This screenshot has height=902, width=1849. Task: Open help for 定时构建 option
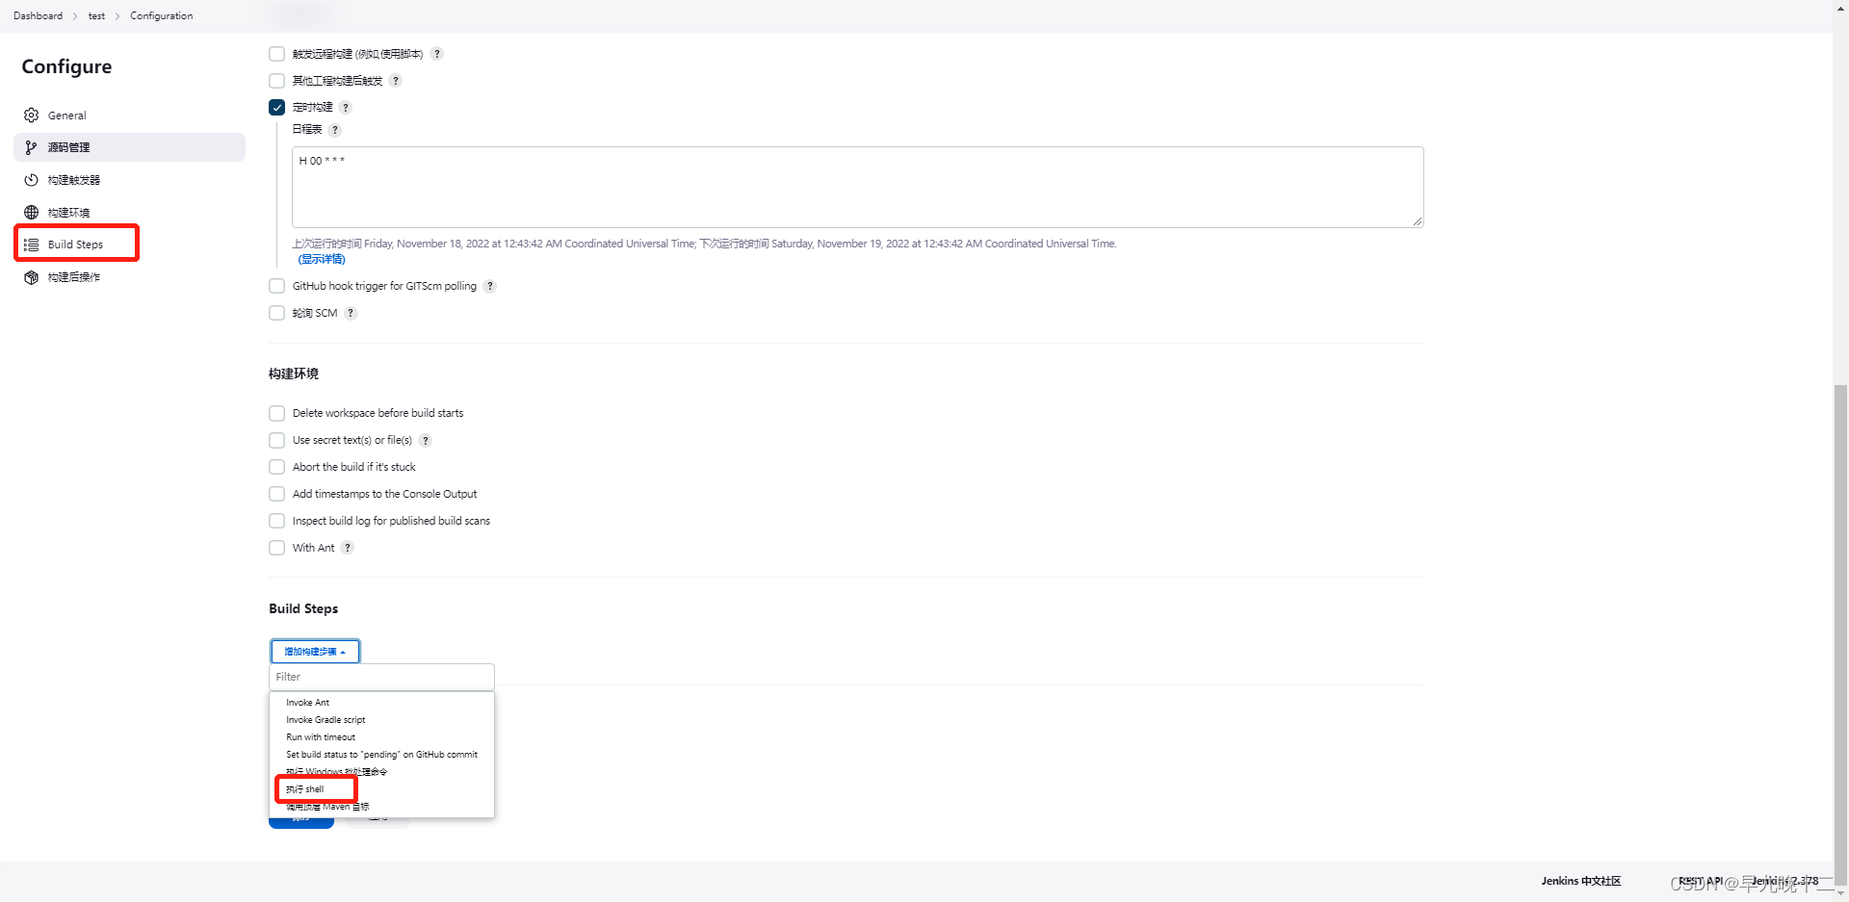pos(346,108)
